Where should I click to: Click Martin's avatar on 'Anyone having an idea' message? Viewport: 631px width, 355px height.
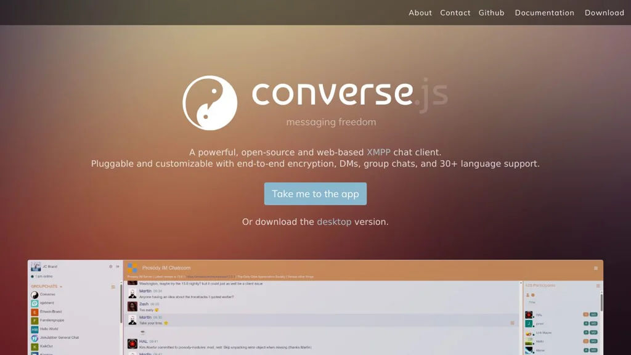[132, 293]
